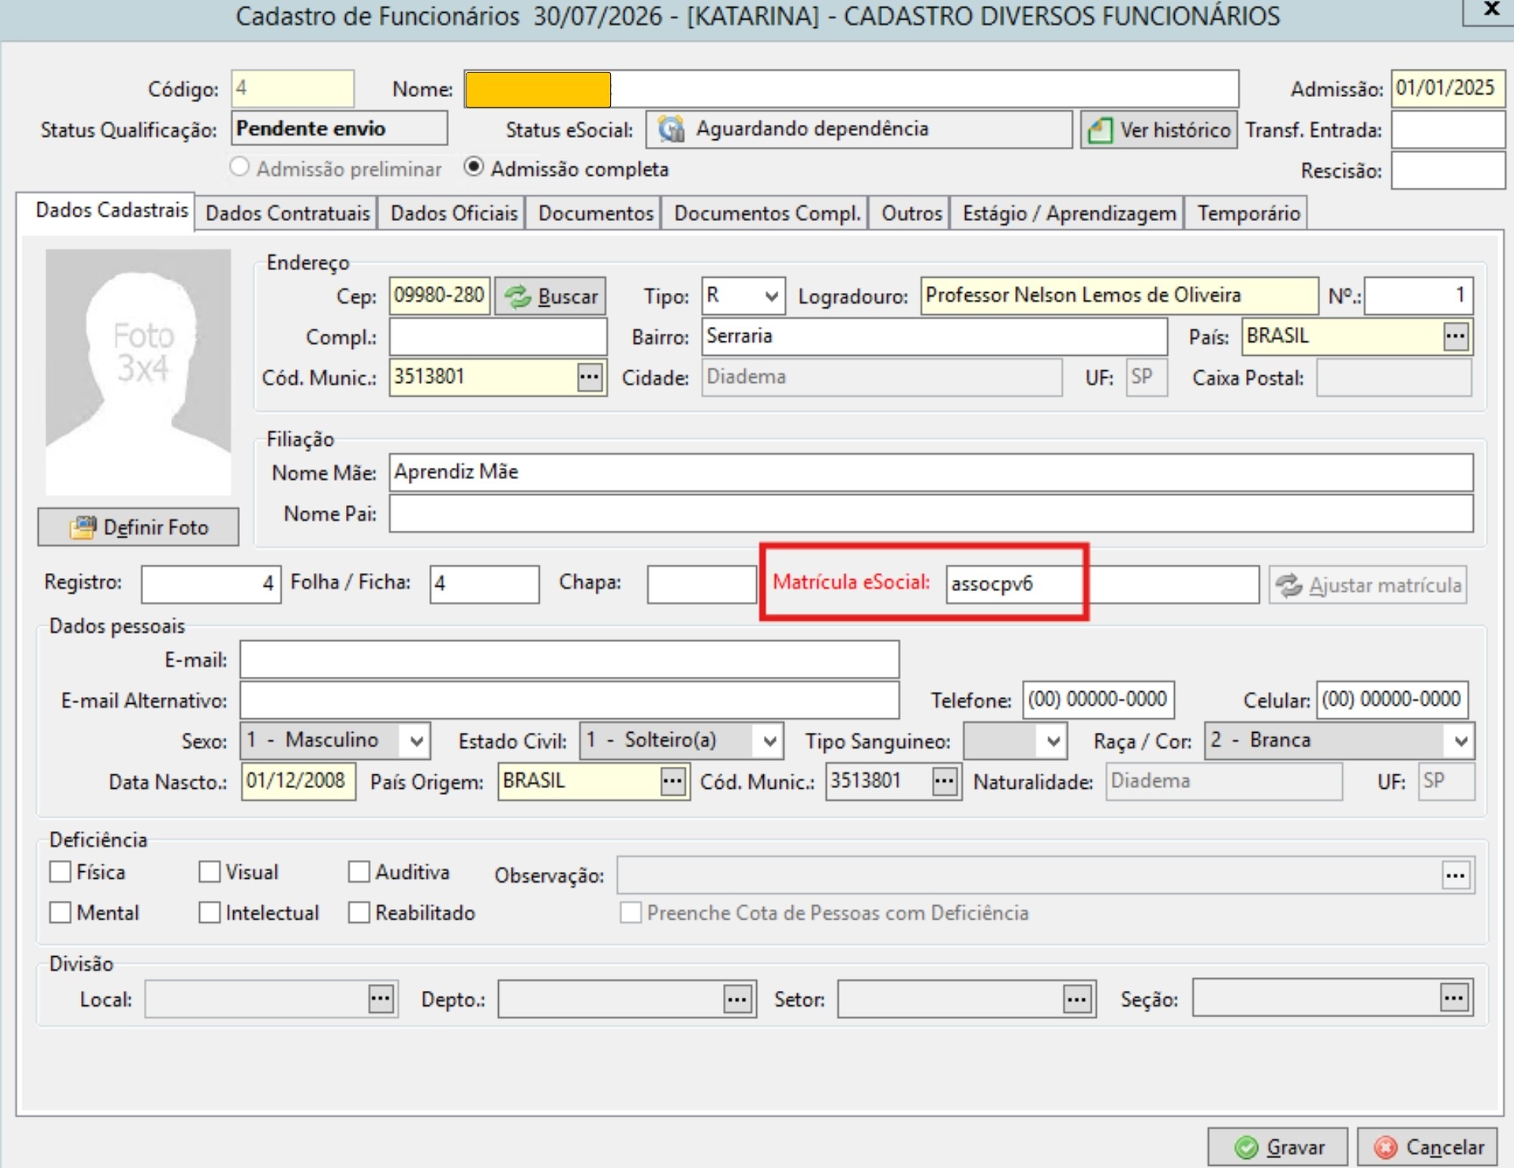Click the Matrícula eSocial input field
1514x1168 pixels.
(x=1102, y=584)
